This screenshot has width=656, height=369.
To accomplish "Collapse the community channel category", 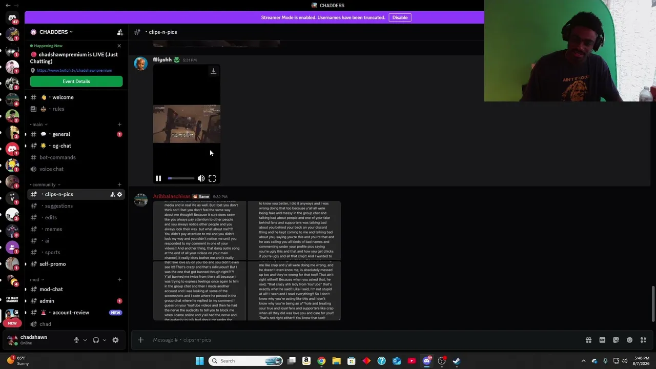I will point(45,184).
